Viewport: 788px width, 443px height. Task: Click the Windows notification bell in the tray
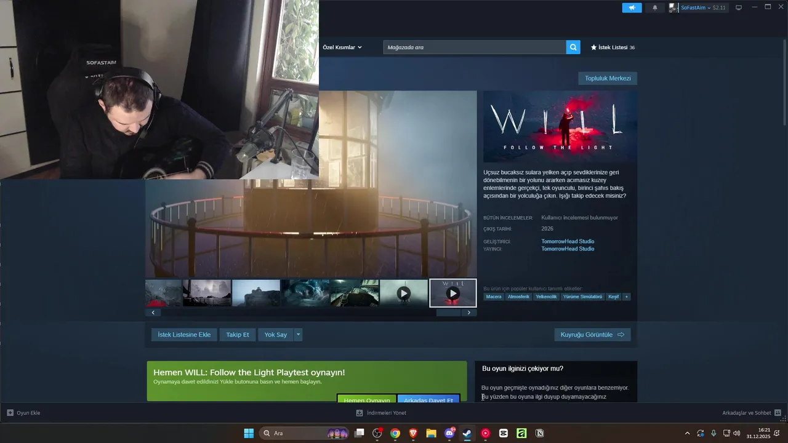[x=776, y=433]
